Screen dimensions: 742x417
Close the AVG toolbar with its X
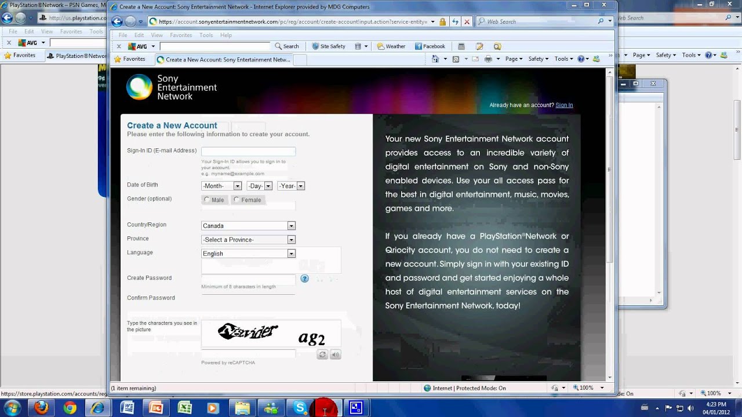[119, 46]
